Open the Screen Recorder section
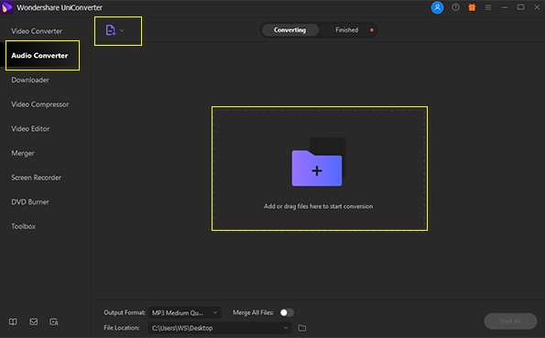Screen dimensions: 545x338 (x=36, y=178)
